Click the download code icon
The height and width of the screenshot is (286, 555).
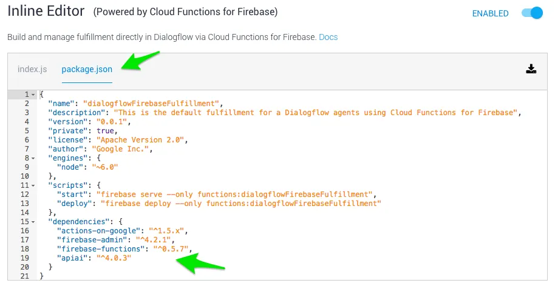(x=531, y=69)
